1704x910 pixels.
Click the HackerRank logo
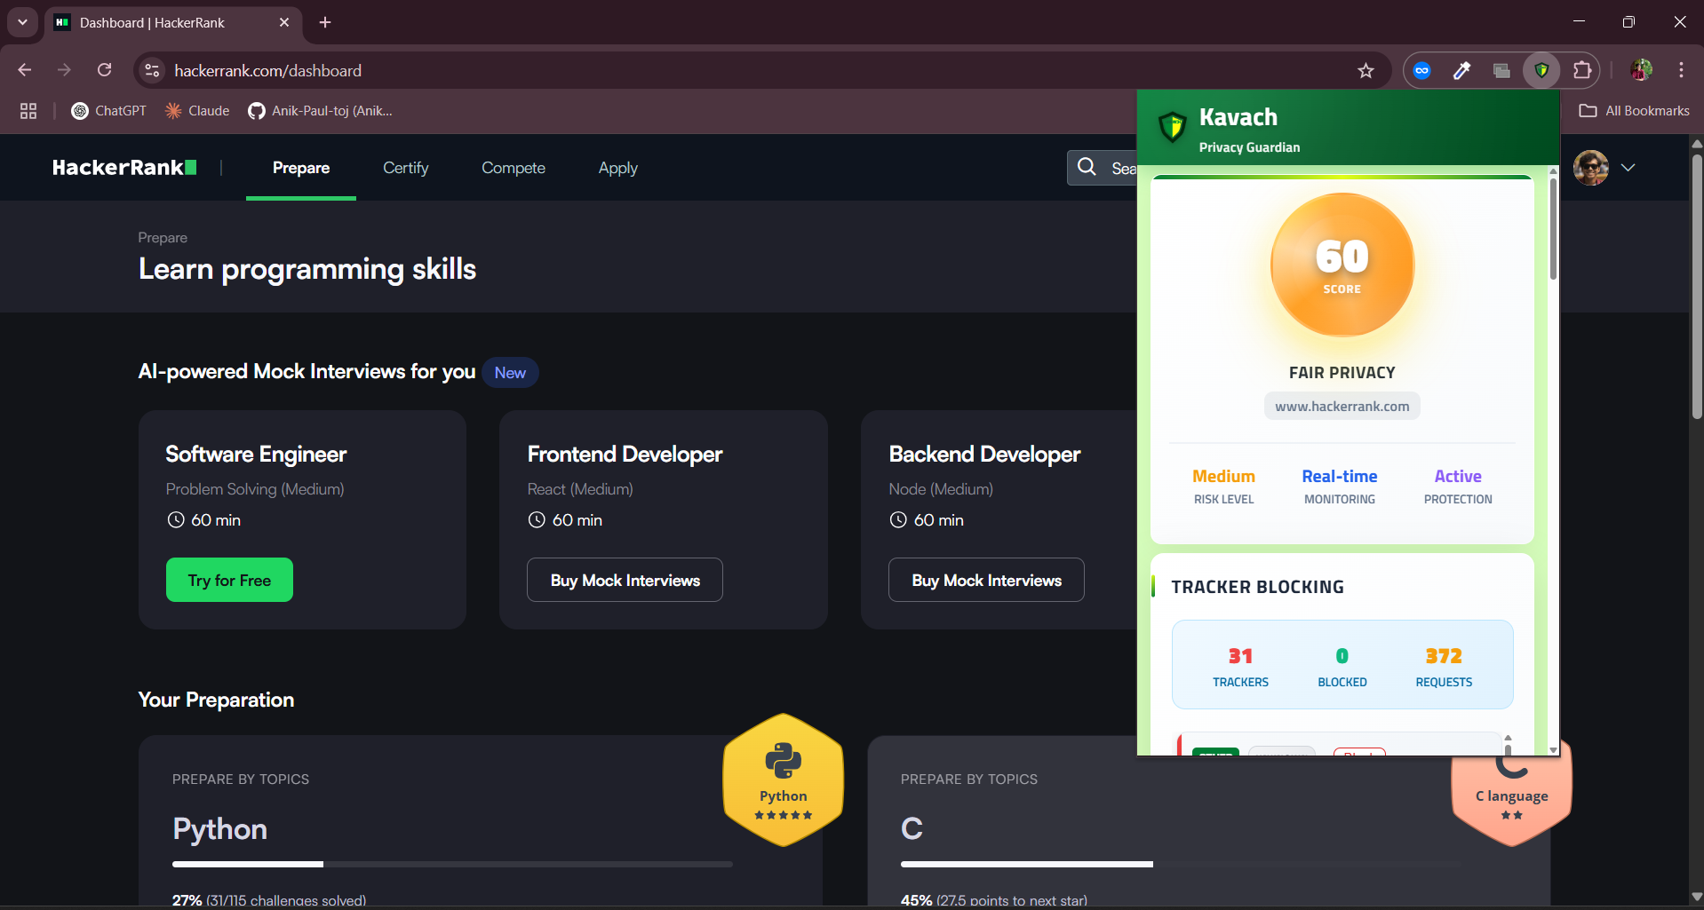pyautogui.click(x=124, y=168)
